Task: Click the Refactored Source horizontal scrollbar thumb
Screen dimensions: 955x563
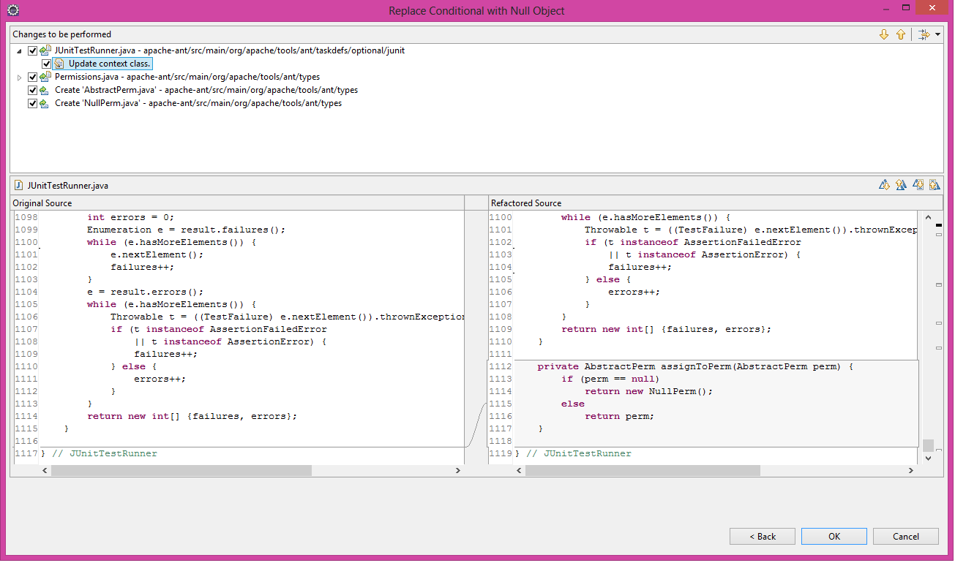Action: (x=643, y=470)
